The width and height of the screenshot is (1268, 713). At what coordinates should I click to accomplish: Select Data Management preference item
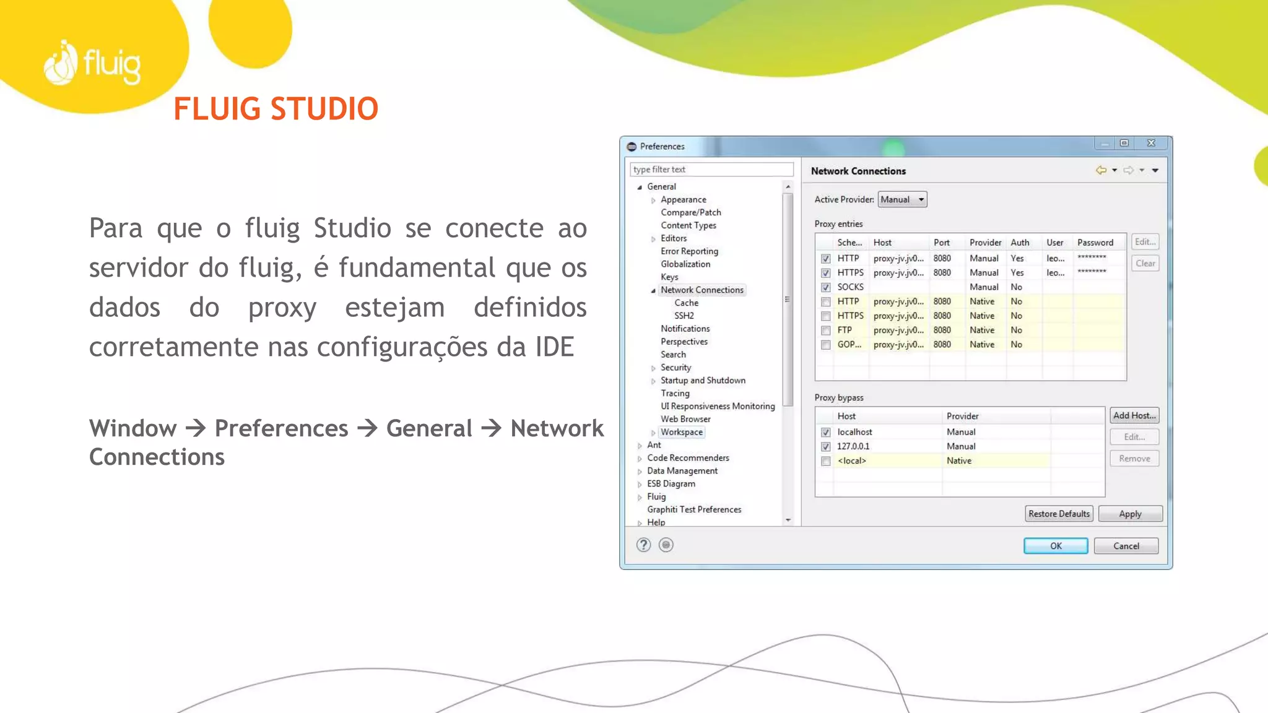click(682, 471)
